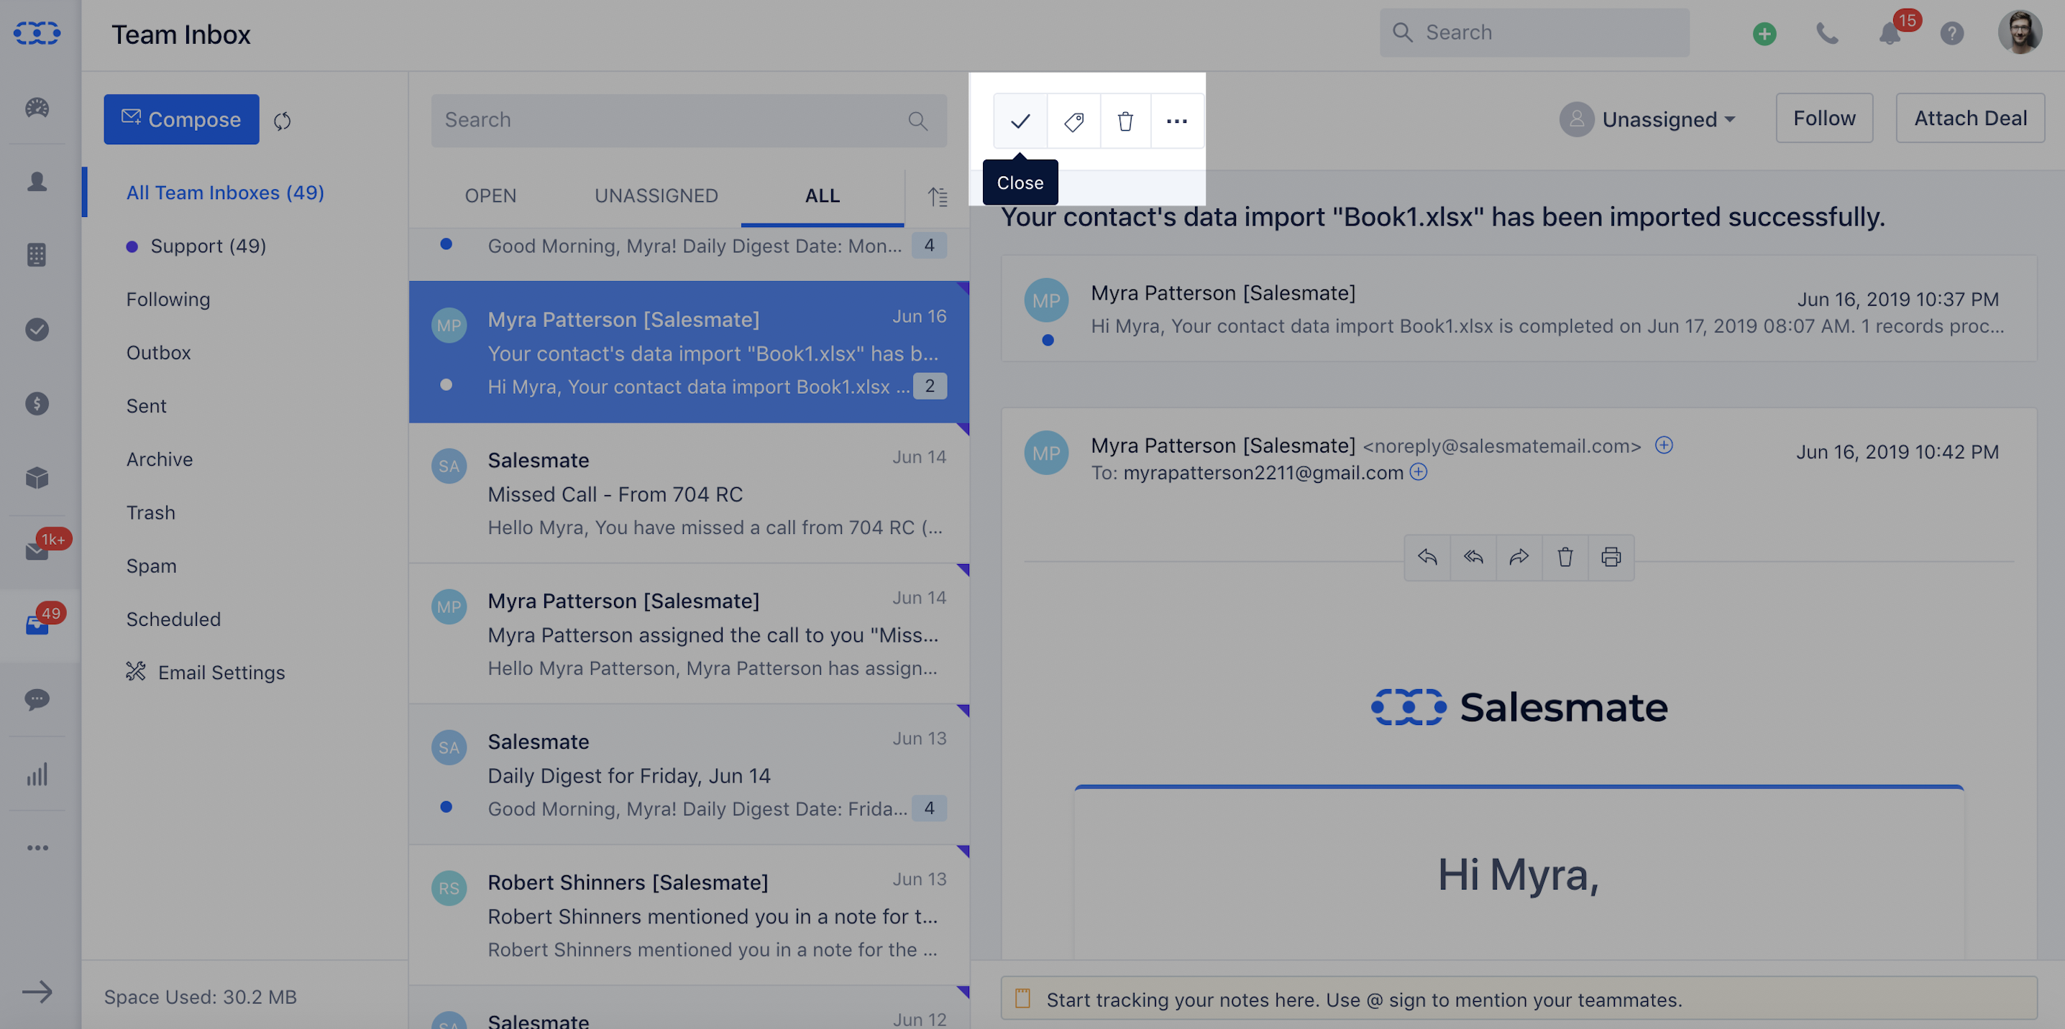
Task: Open Email Settings link
Action: pos(205,673)
